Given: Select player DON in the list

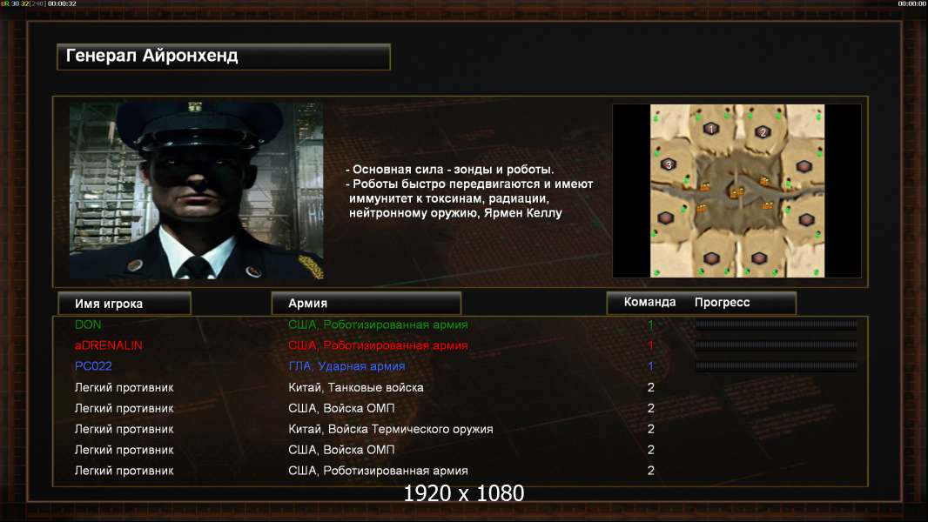Looking at the screenshot, I should click(x=88, y=325).
